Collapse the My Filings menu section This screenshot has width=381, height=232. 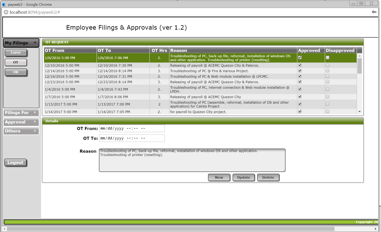click(x=21, y=43)
